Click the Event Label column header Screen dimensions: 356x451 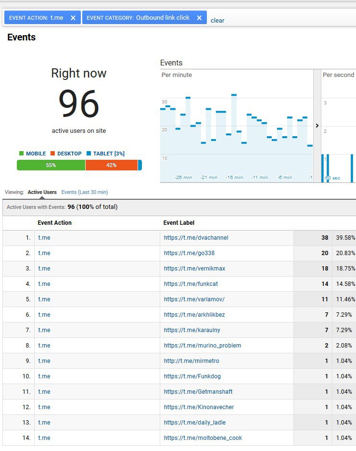(178, 223)
